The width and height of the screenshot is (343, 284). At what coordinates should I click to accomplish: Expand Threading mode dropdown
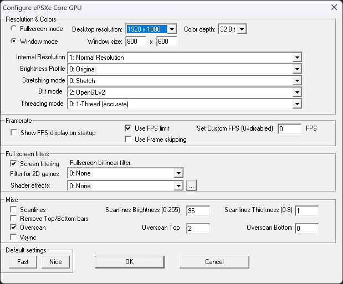coord(297,104)
